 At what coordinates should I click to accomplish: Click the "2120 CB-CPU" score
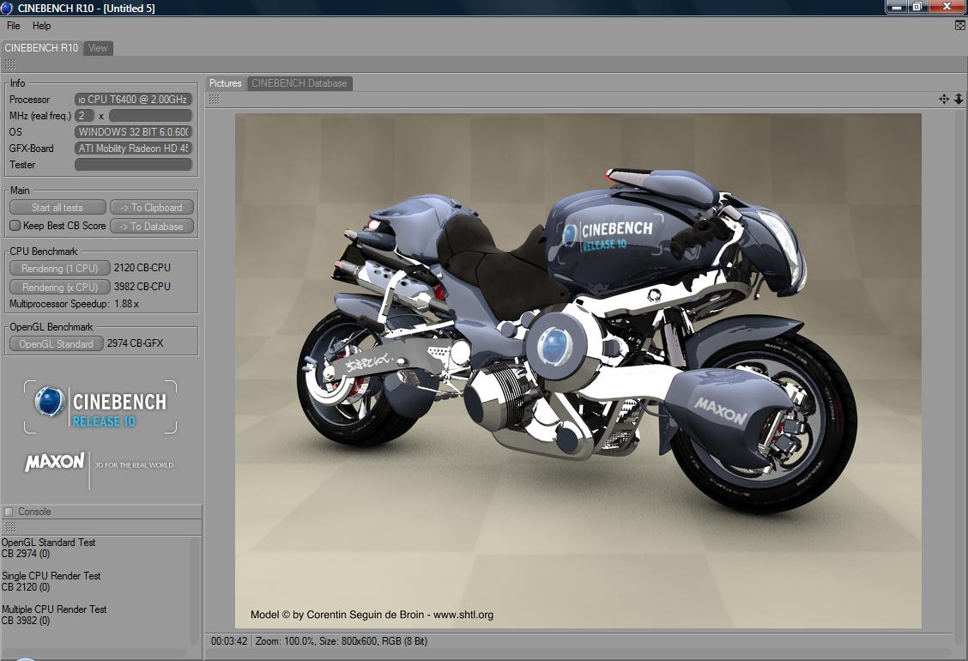point(142,268)
